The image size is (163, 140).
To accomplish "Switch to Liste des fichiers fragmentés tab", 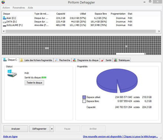I will click(36, 60).
